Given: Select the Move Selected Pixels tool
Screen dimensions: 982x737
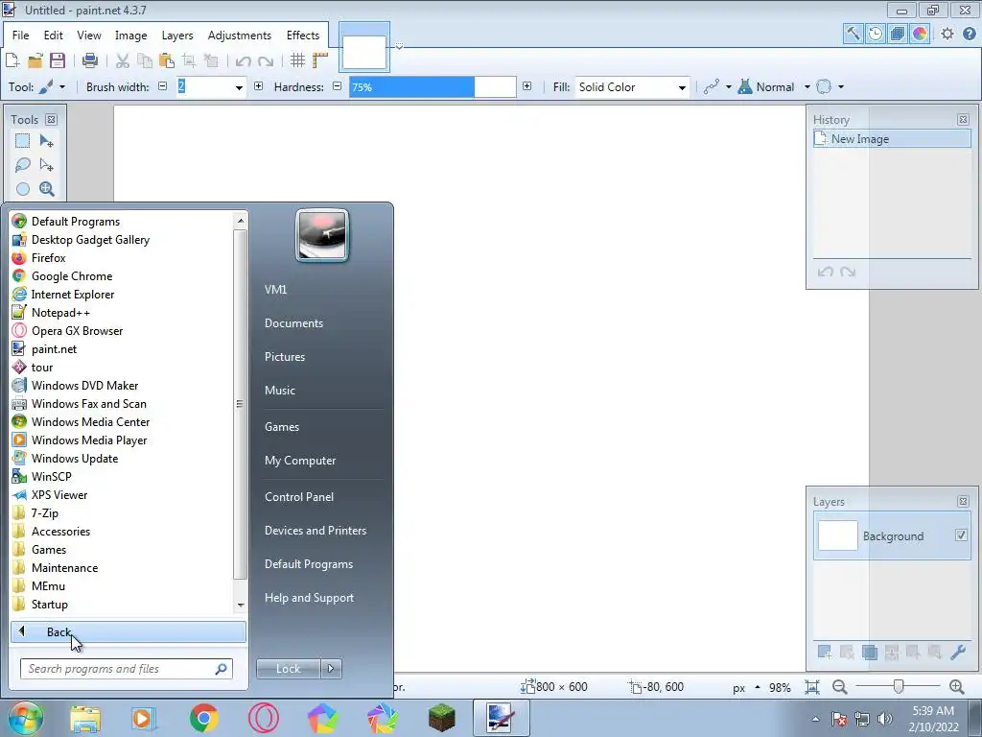Looking at the screenshot, I should coord(46,141).
